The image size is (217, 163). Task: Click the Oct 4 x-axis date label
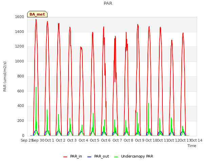click(x=83, y=140)
